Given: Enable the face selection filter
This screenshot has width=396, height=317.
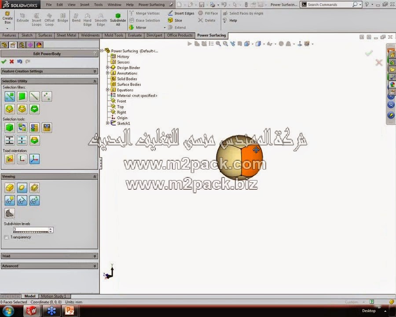Looking at the screenshot, I should (x=22, y=96).
